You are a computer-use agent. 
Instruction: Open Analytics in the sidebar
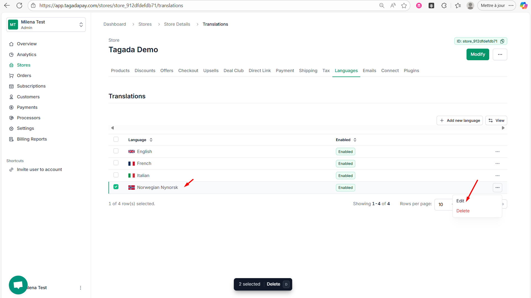(27, 55)
